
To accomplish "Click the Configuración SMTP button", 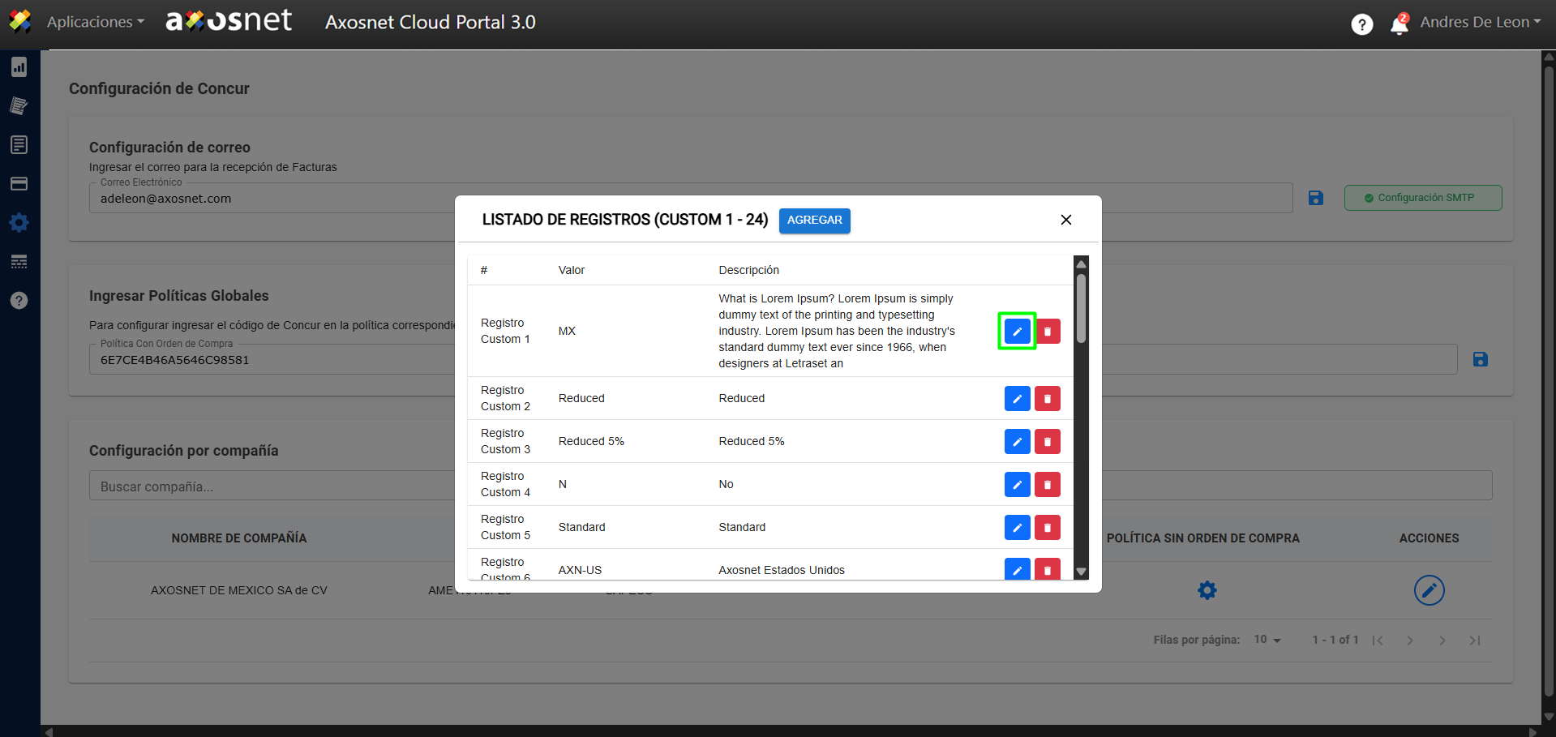I will [x=1423, y=198].
